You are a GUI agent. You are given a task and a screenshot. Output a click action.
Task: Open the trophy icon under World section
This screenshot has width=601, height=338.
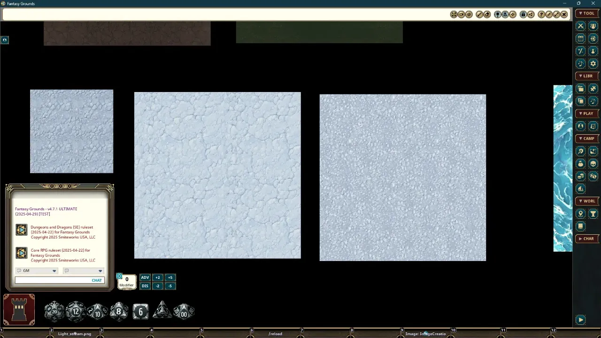coord(593,214)
